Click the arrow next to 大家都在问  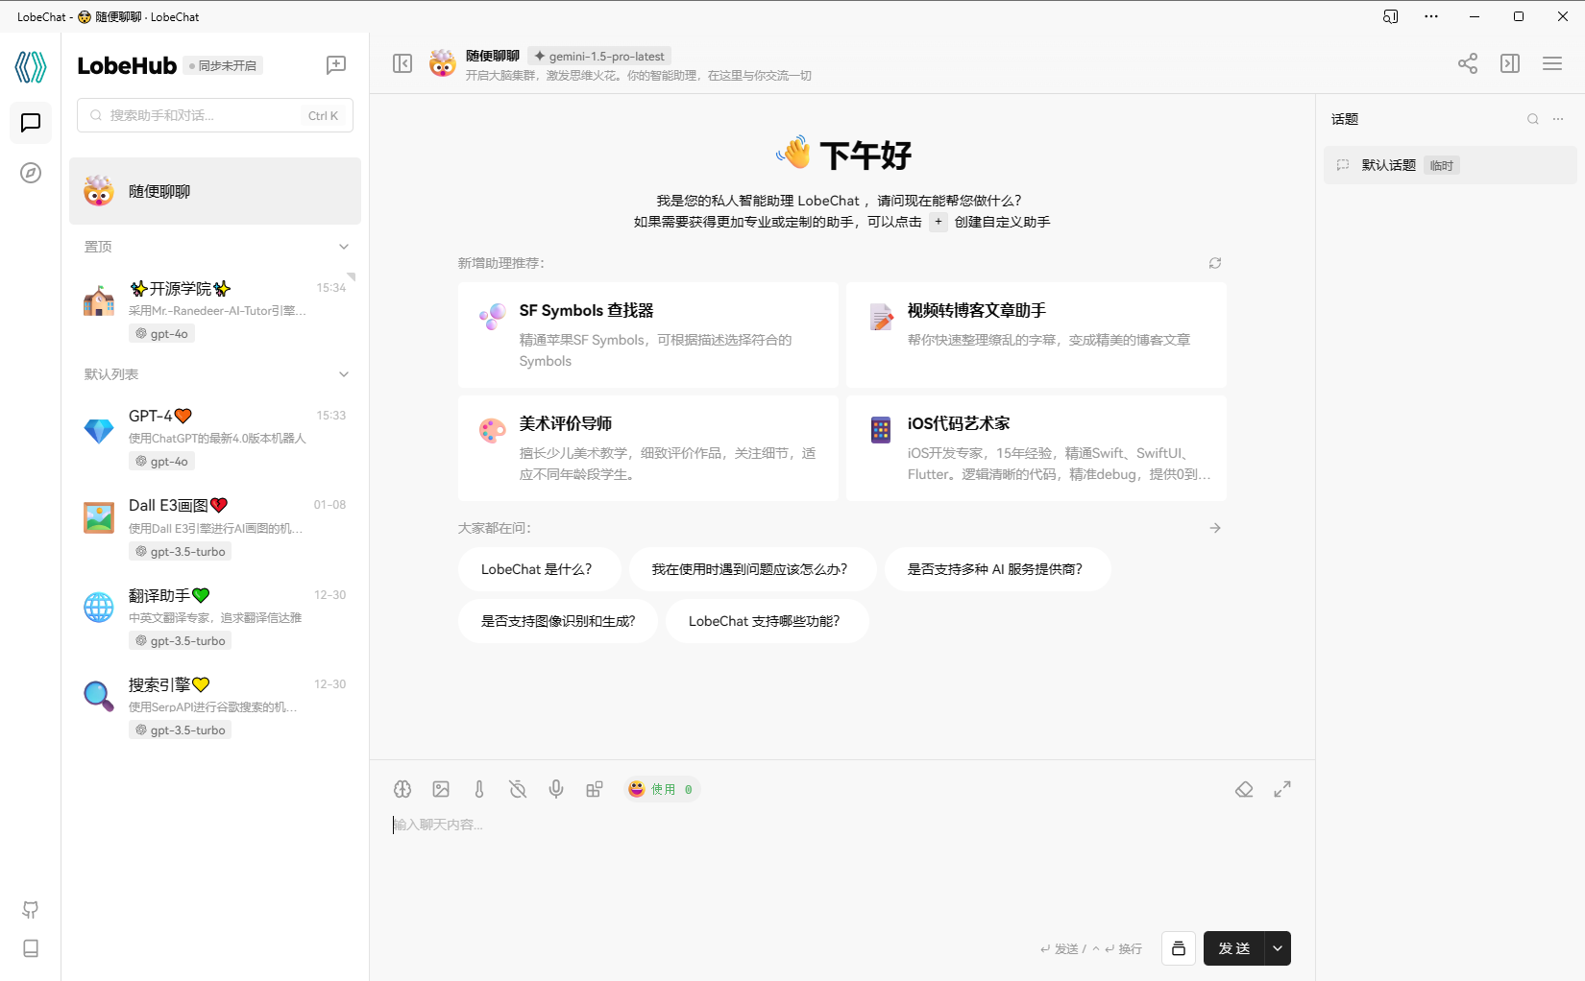[x=1215, y=528]
